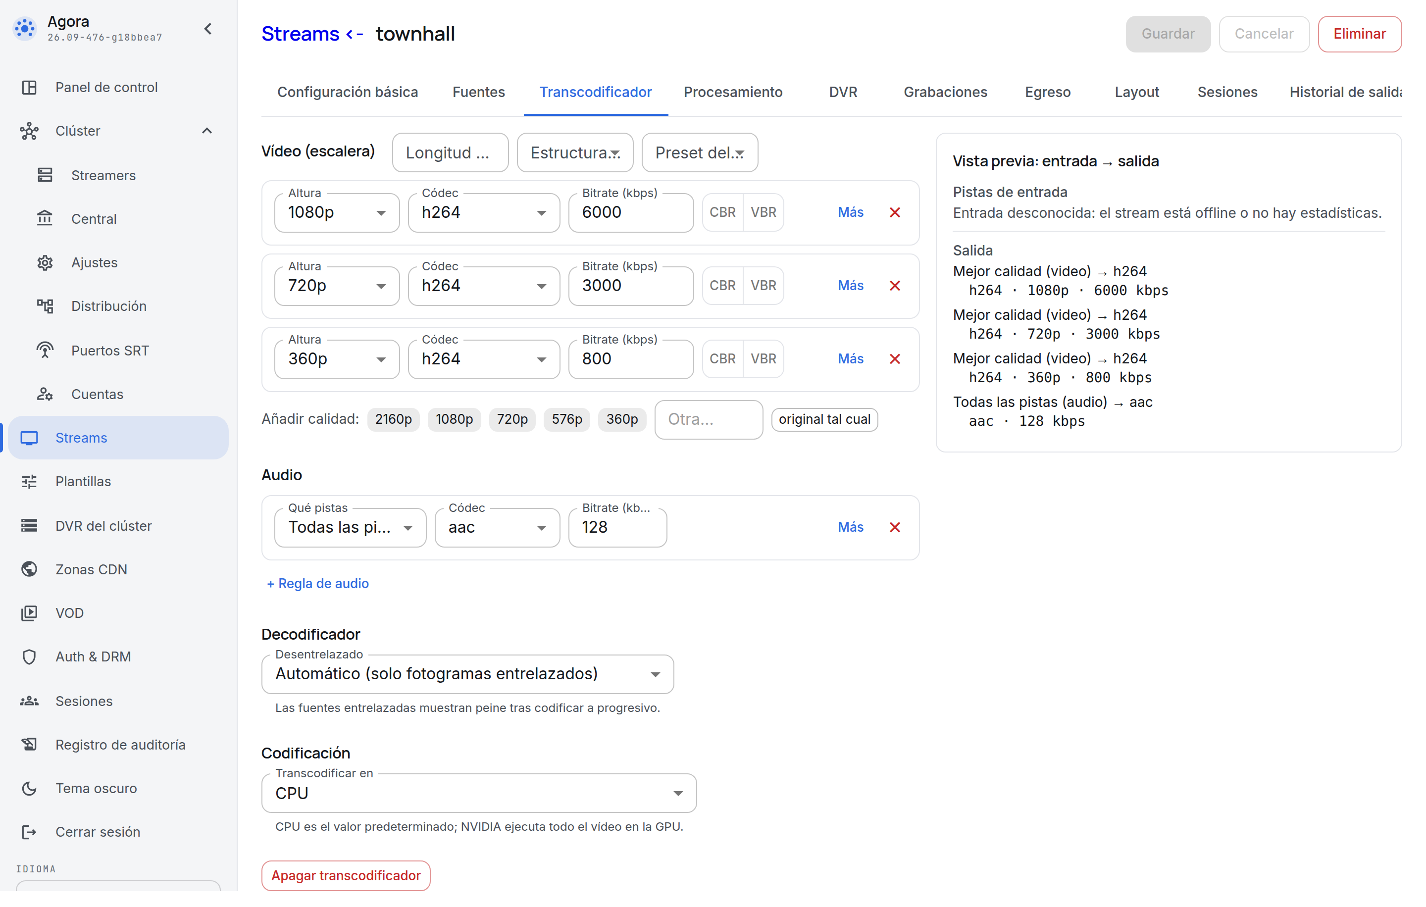1426x907 pixels.
Task: Remove the 1080p video rule
Action: click(895, 212)
